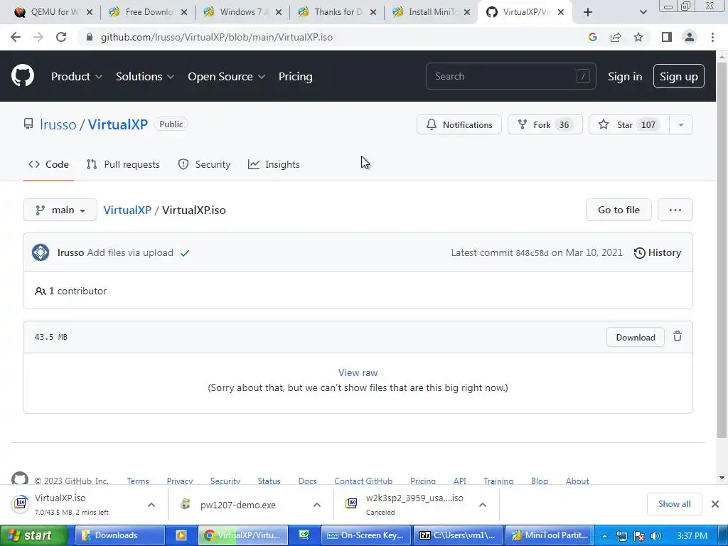Click the browser forward arrow
This screenshot has width=728, height=546.
[x=38, y=37]
